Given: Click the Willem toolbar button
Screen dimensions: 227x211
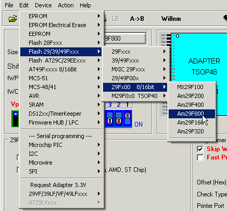Looking at the screenshot, I should (x=171, y=19).
